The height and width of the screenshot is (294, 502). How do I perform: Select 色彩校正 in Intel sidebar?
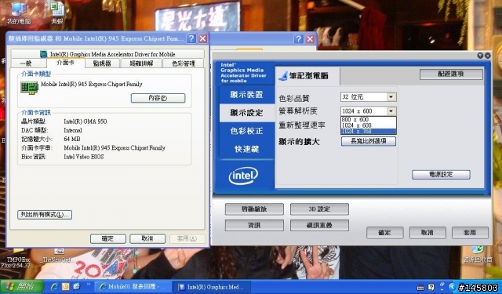pos(246,131)
